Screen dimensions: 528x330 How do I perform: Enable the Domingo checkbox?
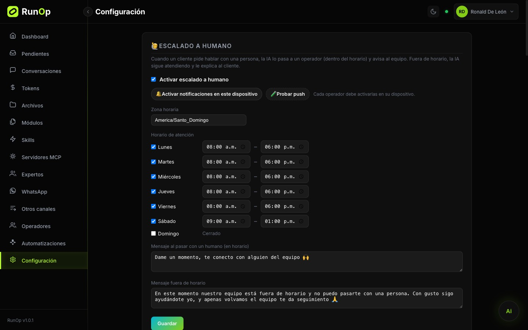point(154,234)
